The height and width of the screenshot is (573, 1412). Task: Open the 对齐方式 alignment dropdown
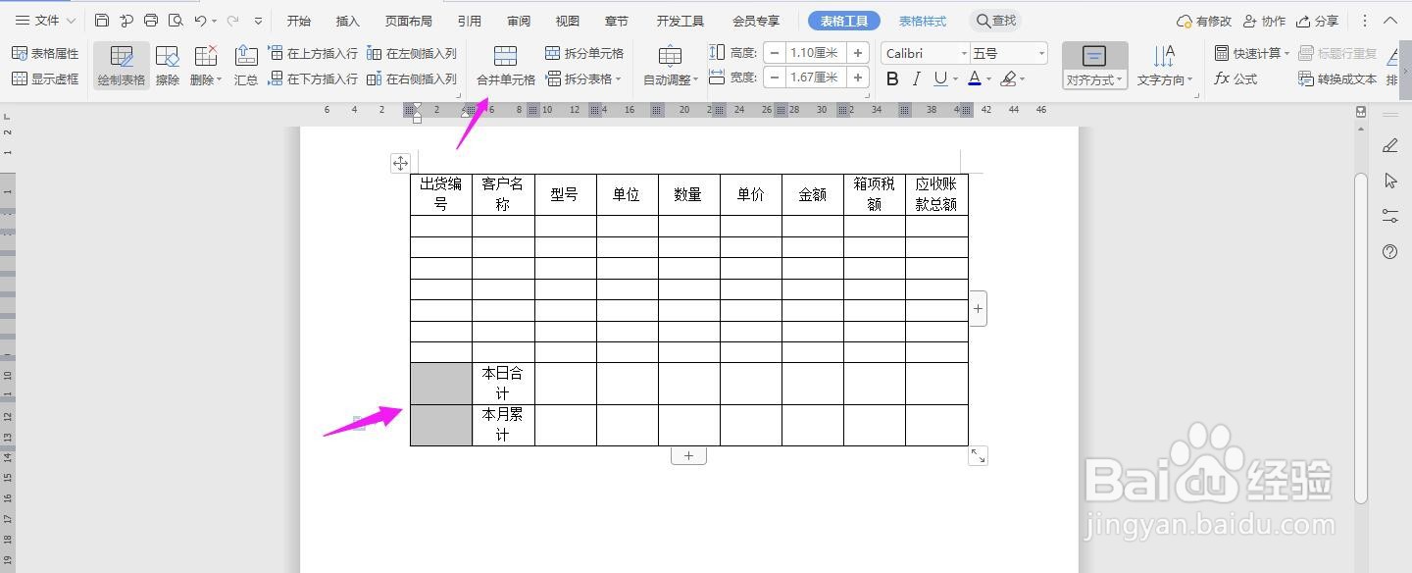(x=1093, y=79)
